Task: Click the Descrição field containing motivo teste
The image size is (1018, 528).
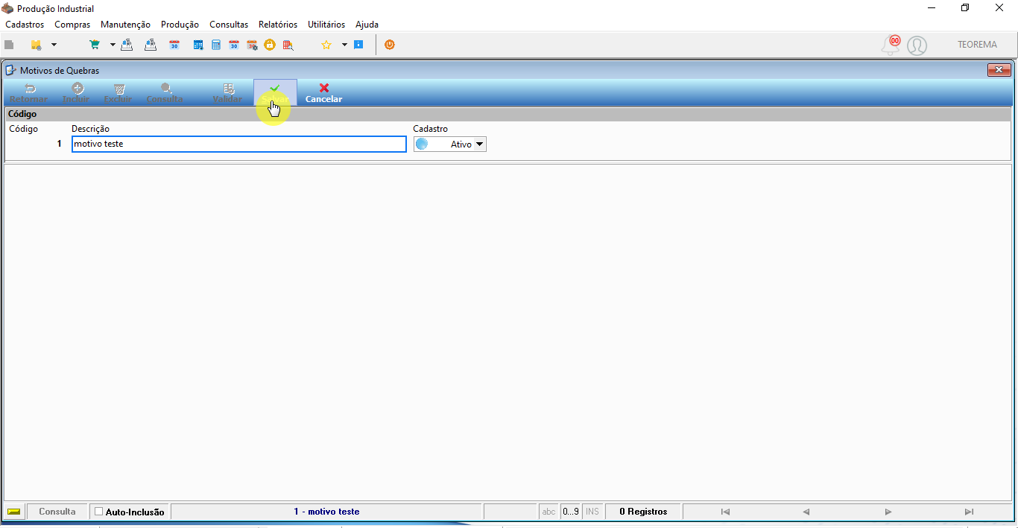Action: point(239,144)
